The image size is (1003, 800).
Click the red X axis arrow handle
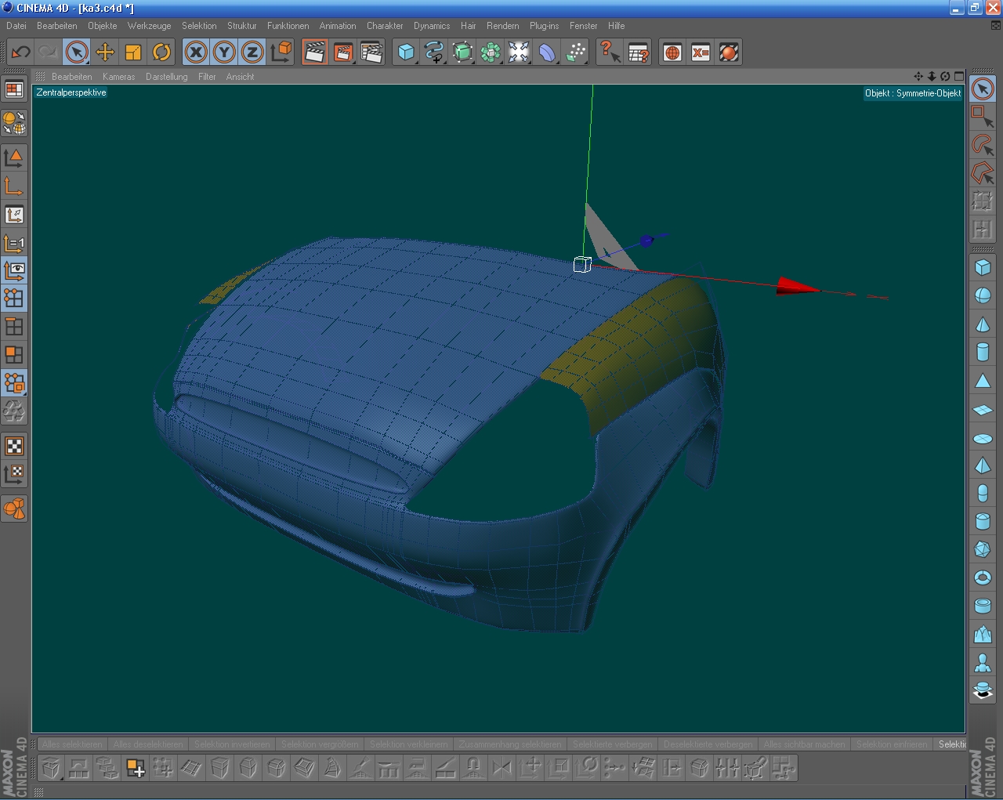point(797,288)
